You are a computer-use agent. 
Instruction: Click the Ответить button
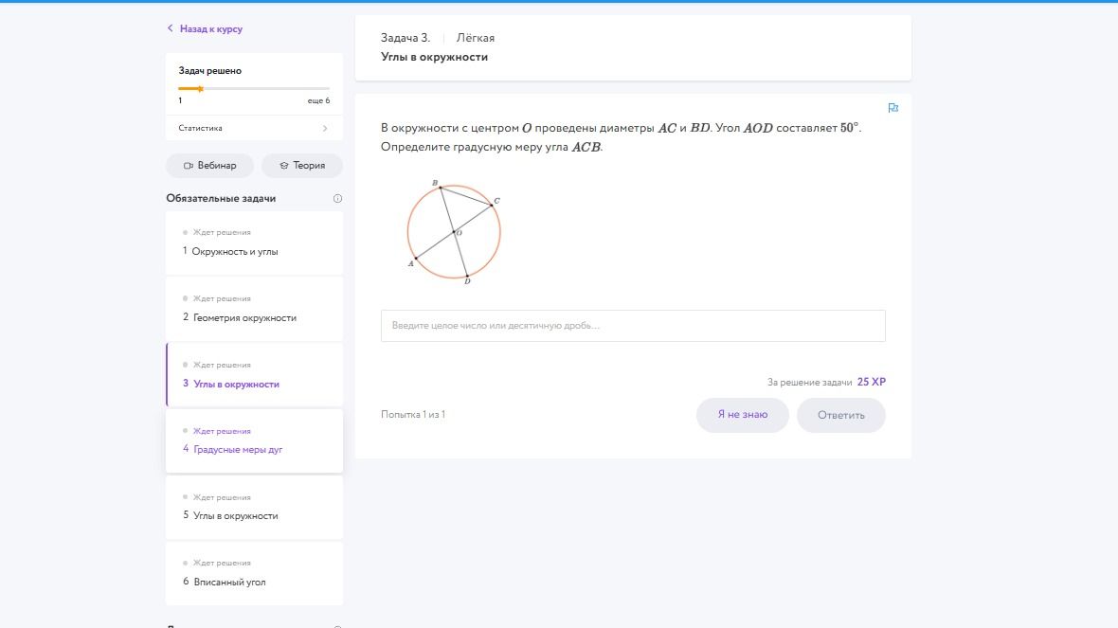click(840, 415)
